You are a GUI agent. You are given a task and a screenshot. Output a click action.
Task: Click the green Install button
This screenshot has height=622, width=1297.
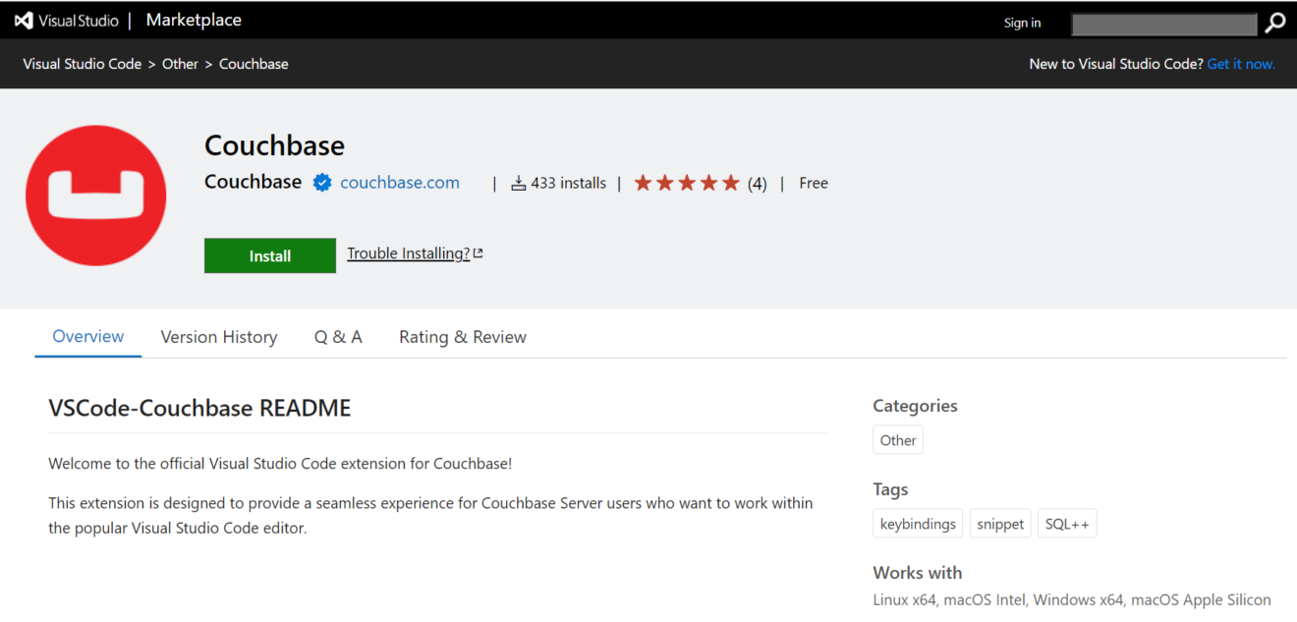(269, 255)
